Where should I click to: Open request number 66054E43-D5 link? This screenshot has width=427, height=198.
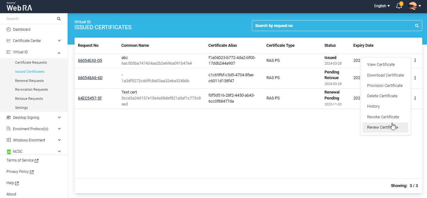[x=90, y=61]
